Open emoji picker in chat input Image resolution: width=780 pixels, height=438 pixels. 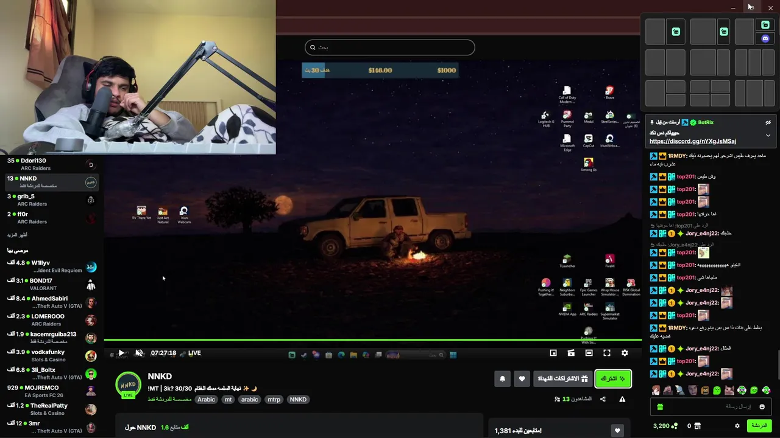[x=762, y=406]
